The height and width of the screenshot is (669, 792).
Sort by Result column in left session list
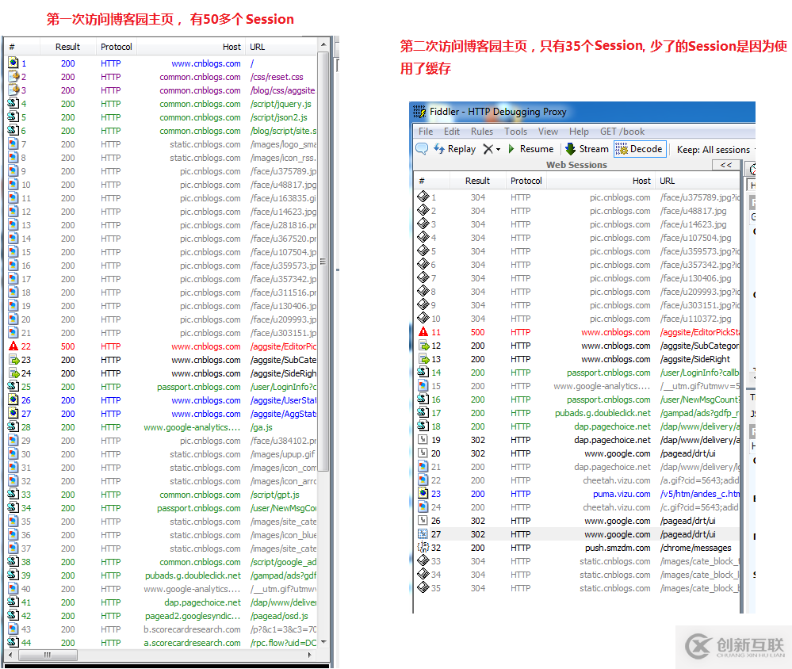[67, 47]
